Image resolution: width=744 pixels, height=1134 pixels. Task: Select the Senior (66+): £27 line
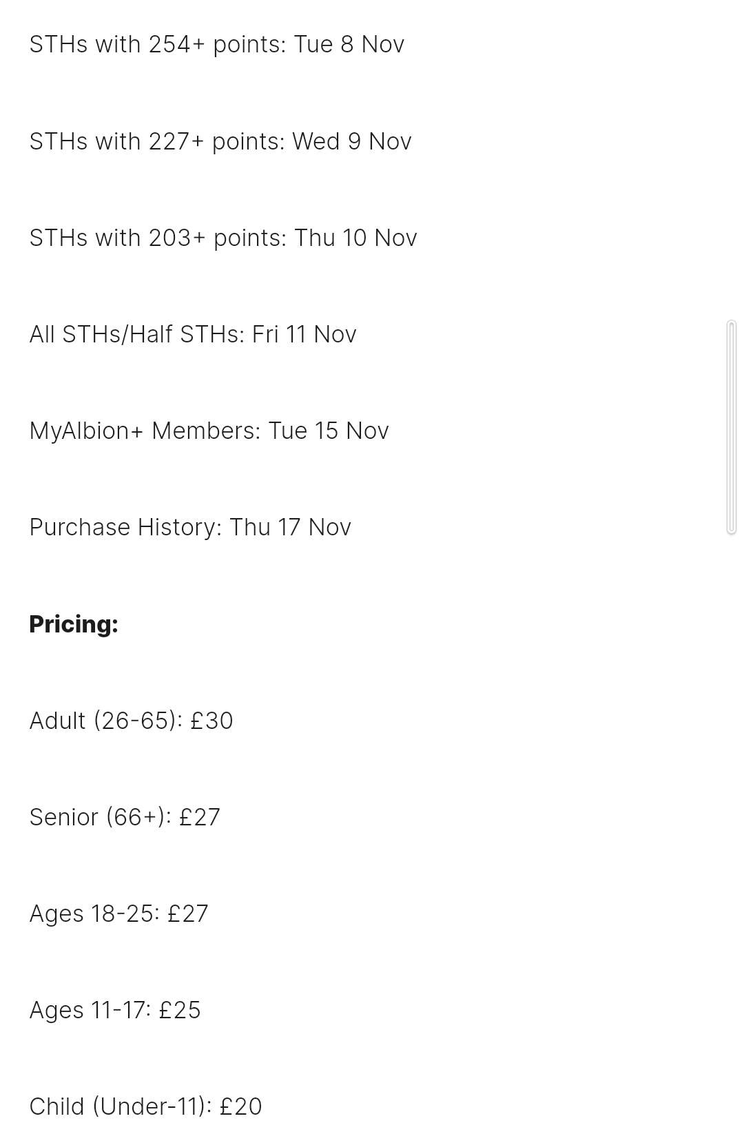(125, 817)
